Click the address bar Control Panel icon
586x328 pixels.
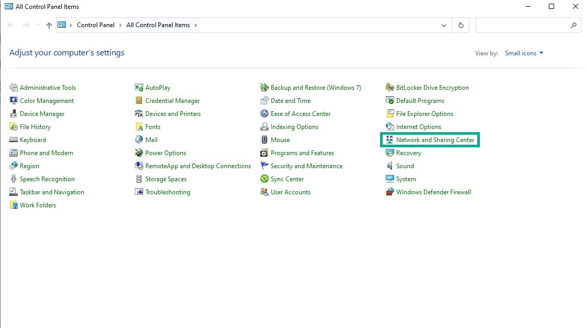pyautogui.click(x=62, y=25)
